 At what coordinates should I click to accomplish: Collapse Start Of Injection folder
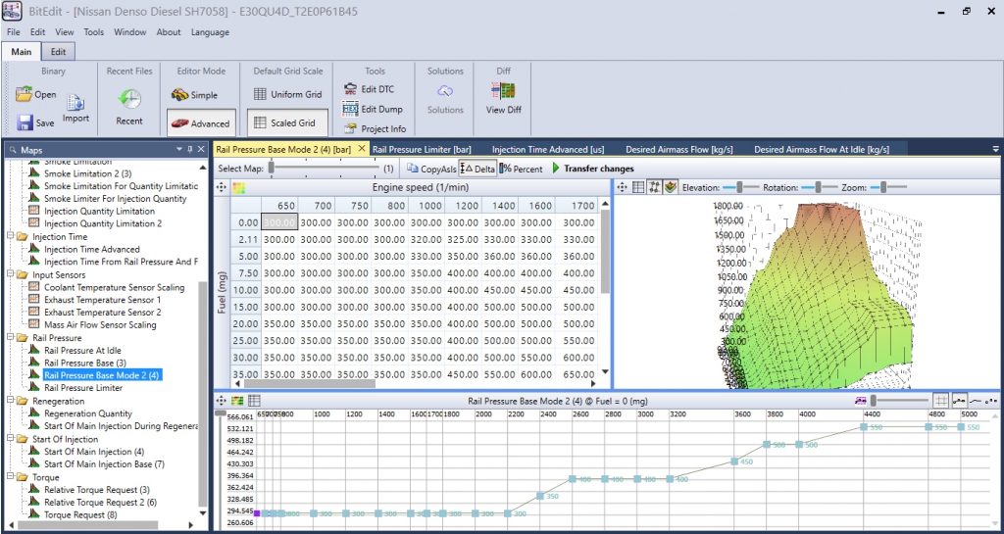10,439
